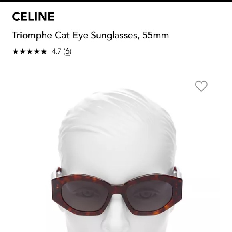232x232 pixels.
Task: Click the 55mm size text in title
Action: (x=156, y=36)
